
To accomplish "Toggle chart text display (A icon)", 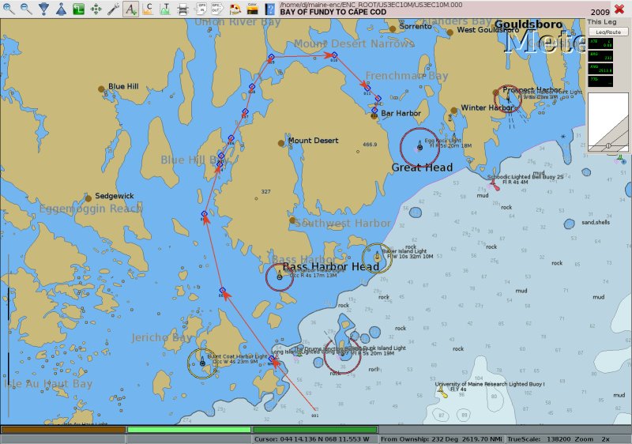I will pos(131,9).
